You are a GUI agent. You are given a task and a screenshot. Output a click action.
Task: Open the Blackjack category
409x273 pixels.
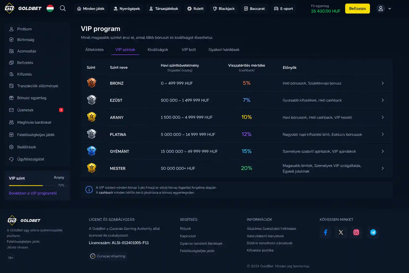[224, 9]
